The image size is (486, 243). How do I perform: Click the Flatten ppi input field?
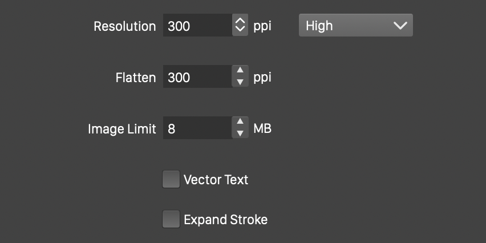click(197, 77)
